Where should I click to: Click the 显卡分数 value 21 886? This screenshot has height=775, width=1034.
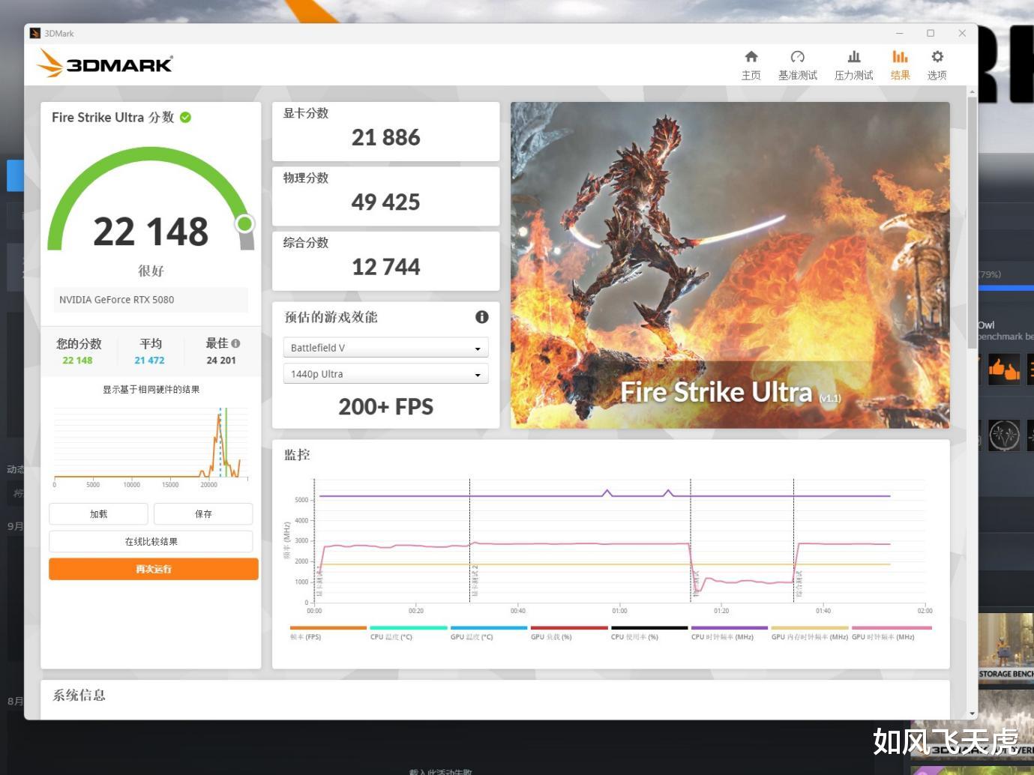tap(385, 137)
